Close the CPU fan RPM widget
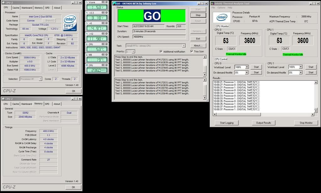The height and width of the screenshot is (193, 321). point(107,65)
